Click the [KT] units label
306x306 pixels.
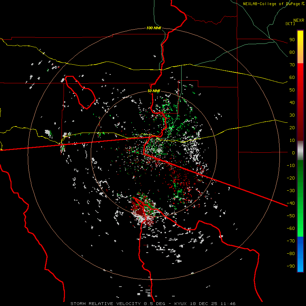290,23
